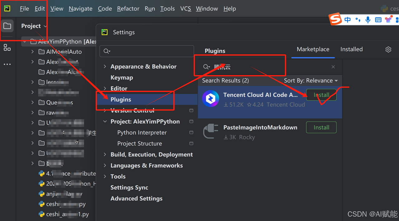Open the Refactor menu
Image resolution: width=399 pixels, height=221 pixels.
click(128, 9)
